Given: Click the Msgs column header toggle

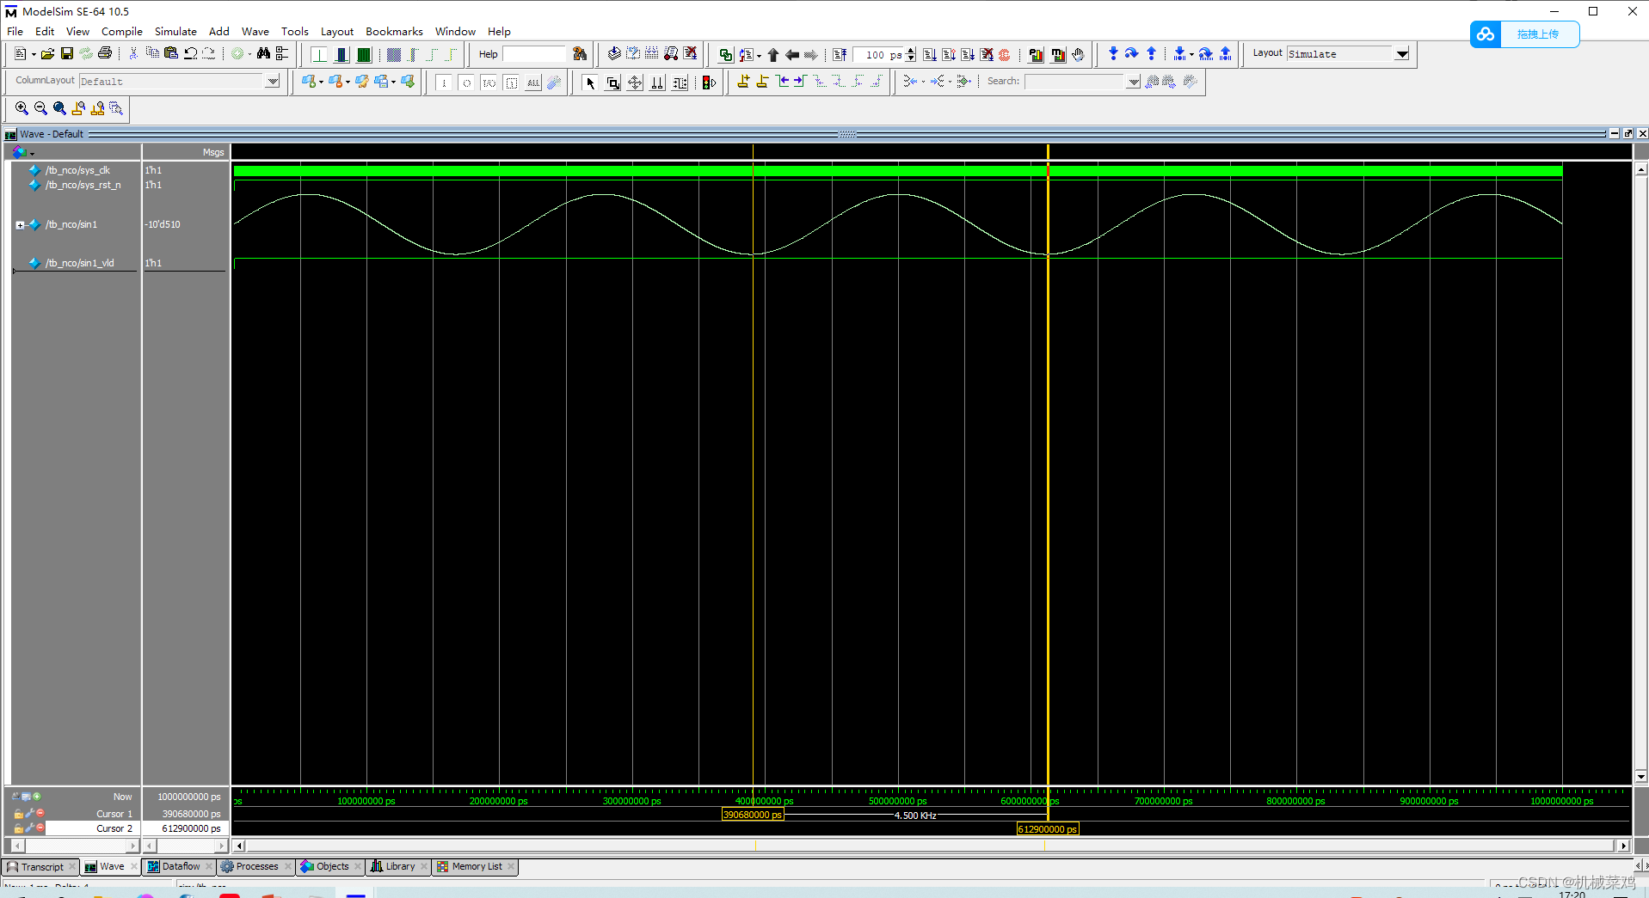Looking at the screenshot, I should point(213,152).
